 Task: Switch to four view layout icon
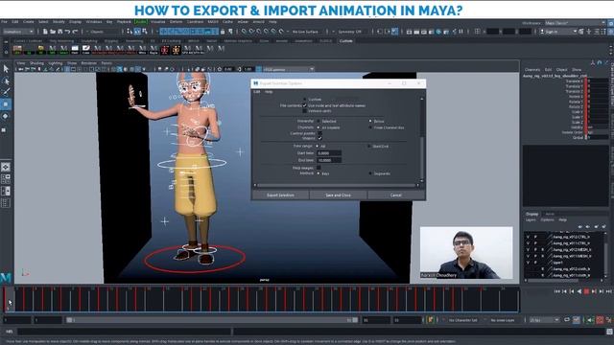point(6,179)
